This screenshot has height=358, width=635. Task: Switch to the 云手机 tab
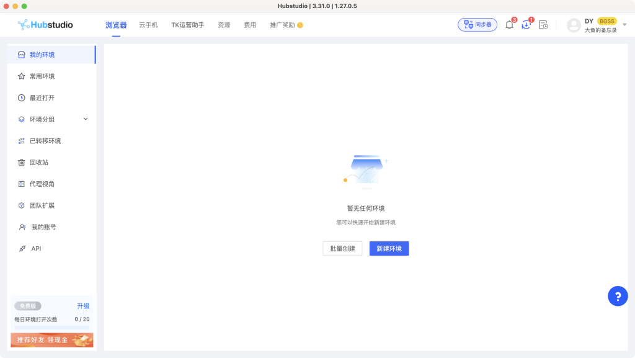pyautogui.click(x=148, y=25)
